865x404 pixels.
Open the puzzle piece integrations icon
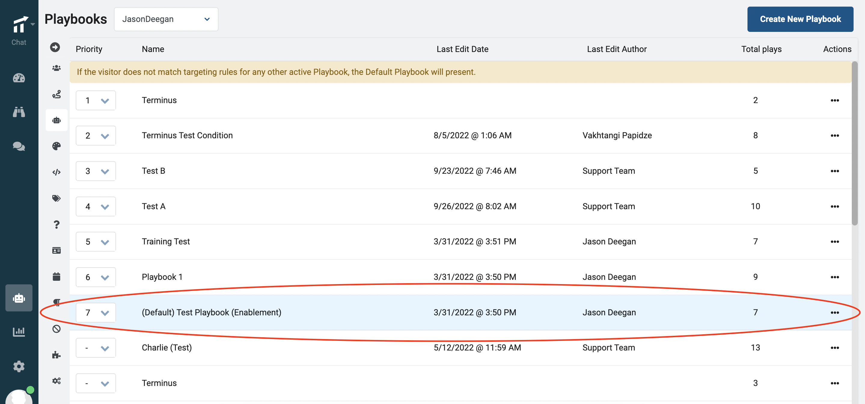pyautogui.click(x=57, y=355)
